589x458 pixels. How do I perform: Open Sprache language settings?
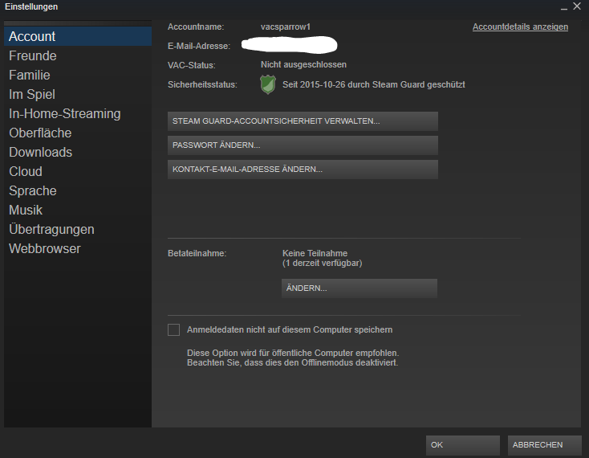(x=78, y=190)
